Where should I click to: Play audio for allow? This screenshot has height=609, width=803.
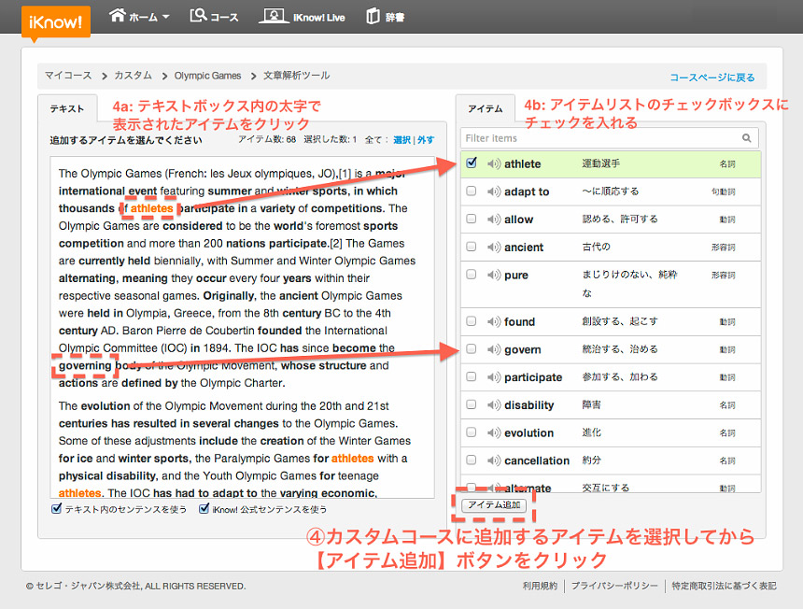click(x=494, y=220)
